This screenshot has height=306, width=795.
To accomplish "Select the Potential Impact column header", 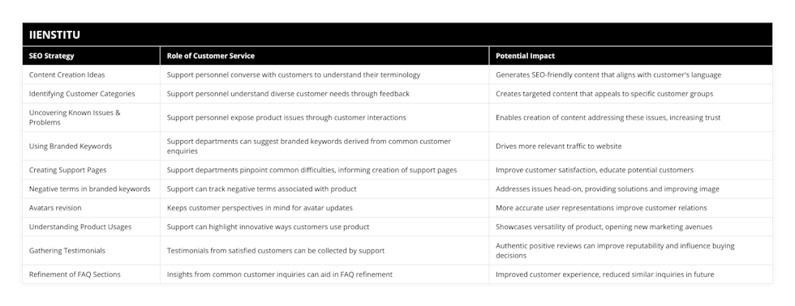I will click(631, 56).
